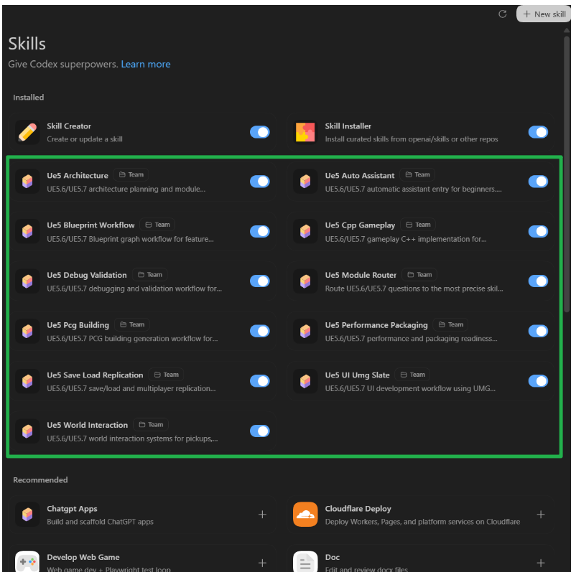Viewport: 576px width, 572px height.
Task: Add the Chatgpt Apps skill with plus icon
Action: [x=262, y=515]
